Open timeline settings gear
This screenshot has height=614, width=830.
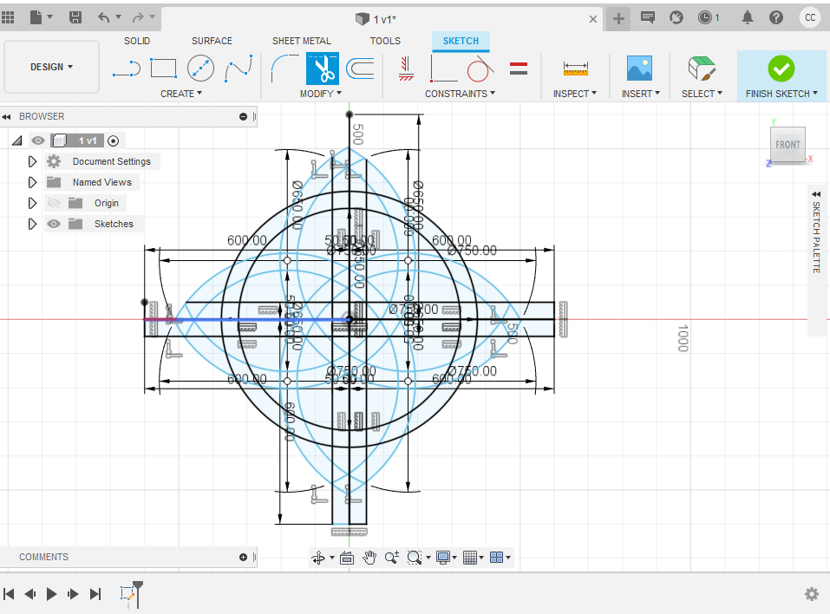tap(812, 594)
